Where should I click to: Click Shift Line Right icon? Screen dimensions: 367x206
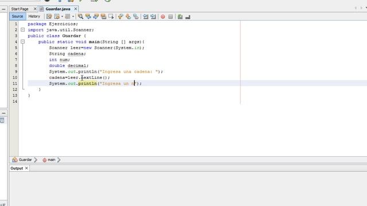coord(153,17)
